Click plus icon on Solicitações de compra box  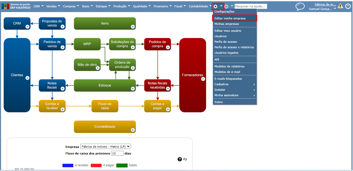(133, 47)
